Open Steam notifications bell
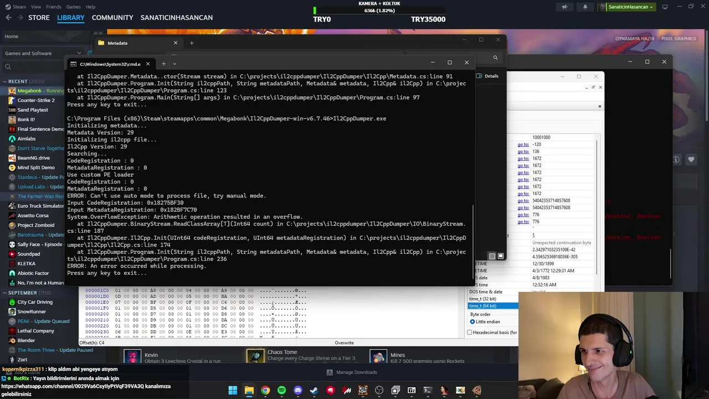This screenshot has height=399, width=709. coord(585,7)
